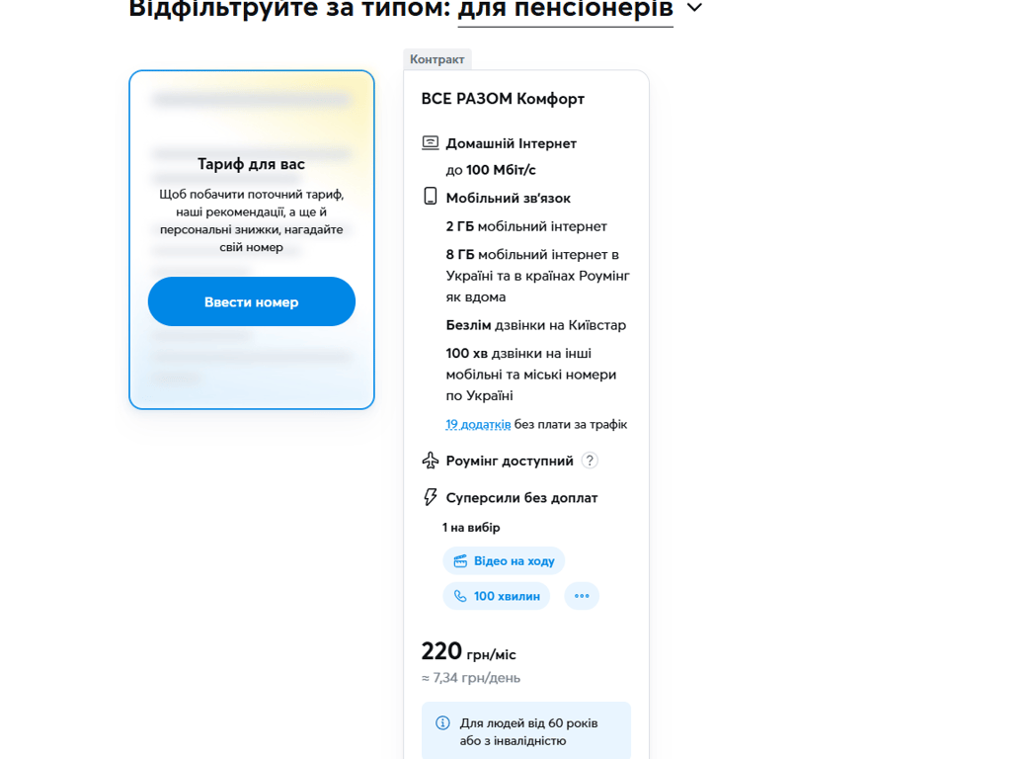Open the question mark help near Роумінг доступний
Viewport: 1030px width, 759px height.
[590, 461]
